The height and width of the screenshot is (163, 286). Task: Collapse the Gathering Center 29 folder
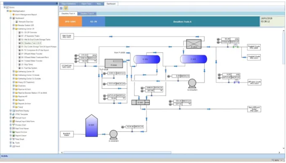tap(13, 29)
